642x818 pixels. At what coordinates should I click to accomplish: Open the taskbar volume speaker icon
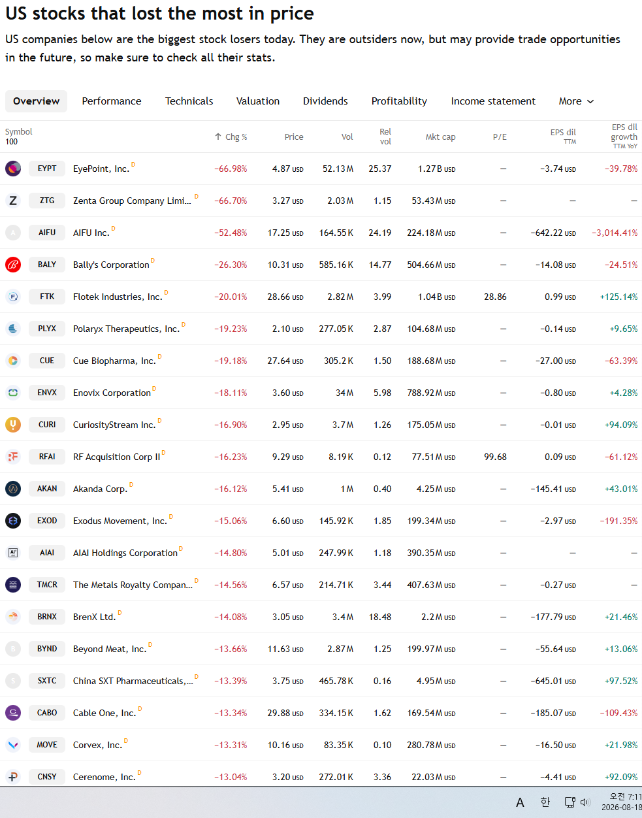point(585,802)
